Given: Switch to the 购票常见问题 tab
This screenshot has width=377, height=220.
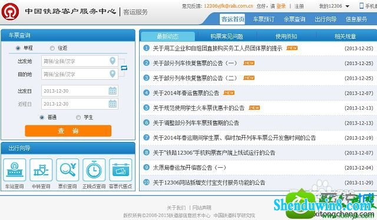Looking at the screenshot, I should point(226,36).
